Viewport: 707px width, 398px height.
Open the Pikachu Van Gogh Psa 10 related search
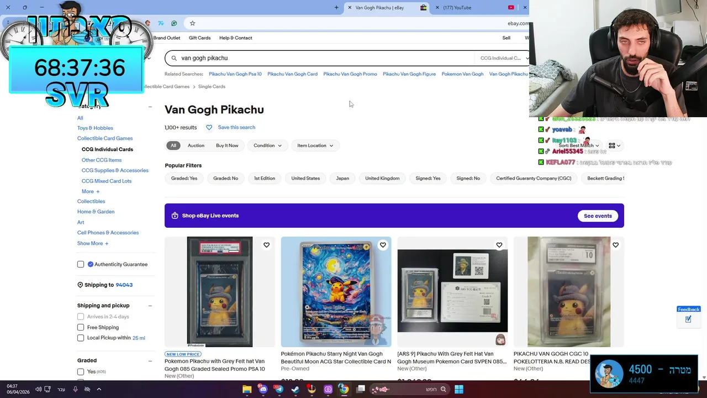pos(235,74)
